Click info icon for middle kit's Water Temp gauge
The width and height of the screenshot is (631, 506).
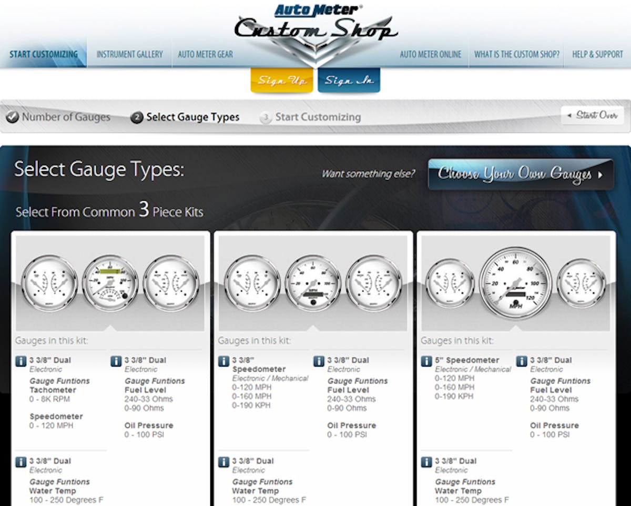[x=224, y=462]
